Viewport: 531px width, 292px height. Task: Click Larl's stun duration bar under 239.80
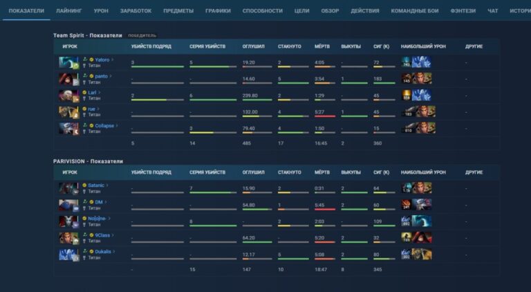point(257,100)
